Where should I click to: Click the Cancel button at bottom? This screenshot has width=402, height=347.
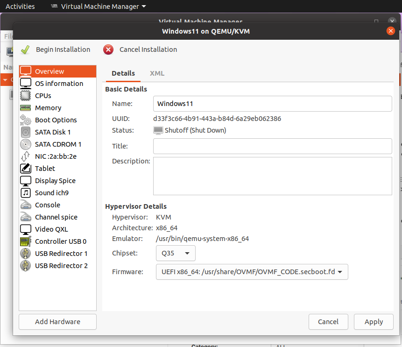click(x=328, y=322)
